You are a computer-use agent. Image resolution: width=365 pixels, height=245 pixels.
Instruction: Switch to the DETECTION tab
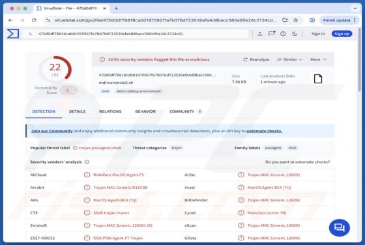[x=44, y=111]
